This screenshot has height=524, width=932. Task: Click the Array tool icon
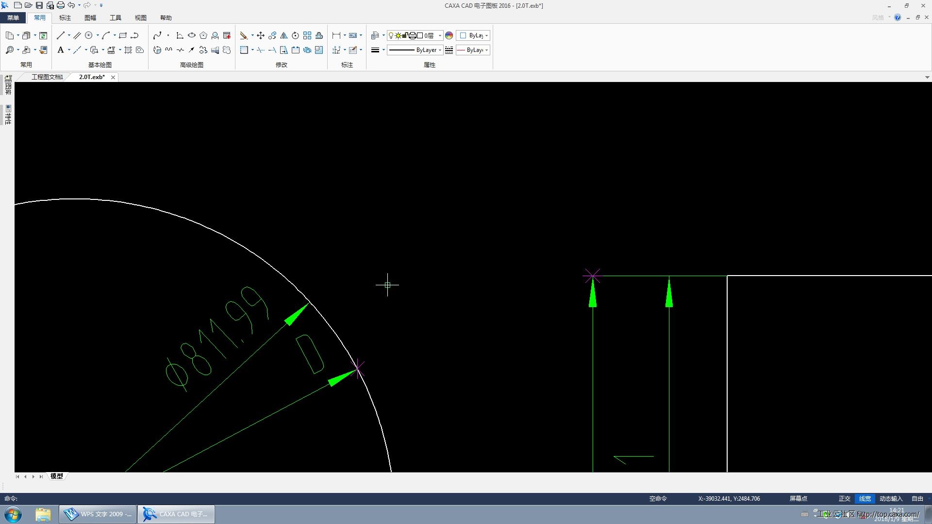[x=307, y=35]
